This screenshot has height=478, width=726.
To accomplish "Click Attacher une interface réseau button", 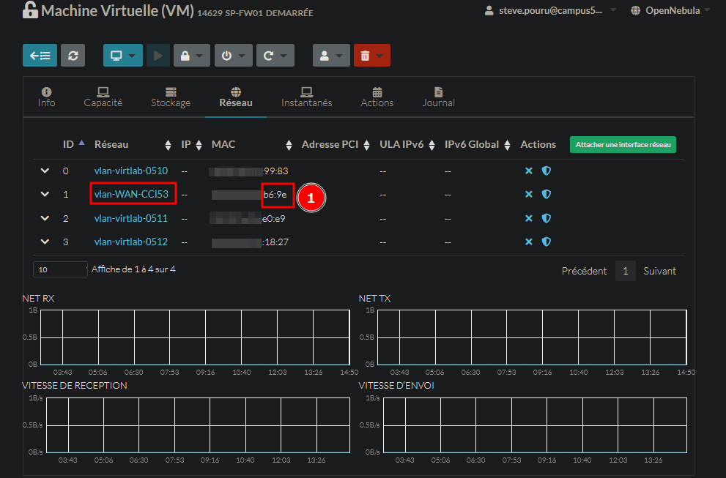I will [623, 145].
